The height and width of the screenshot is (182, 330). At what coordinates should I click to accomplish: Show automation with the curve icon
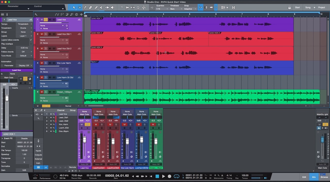tap(57, 14)
